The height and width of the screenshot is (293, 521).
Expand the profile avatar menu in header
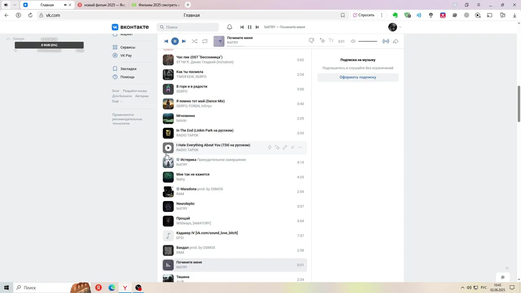[x=395, y=27]
